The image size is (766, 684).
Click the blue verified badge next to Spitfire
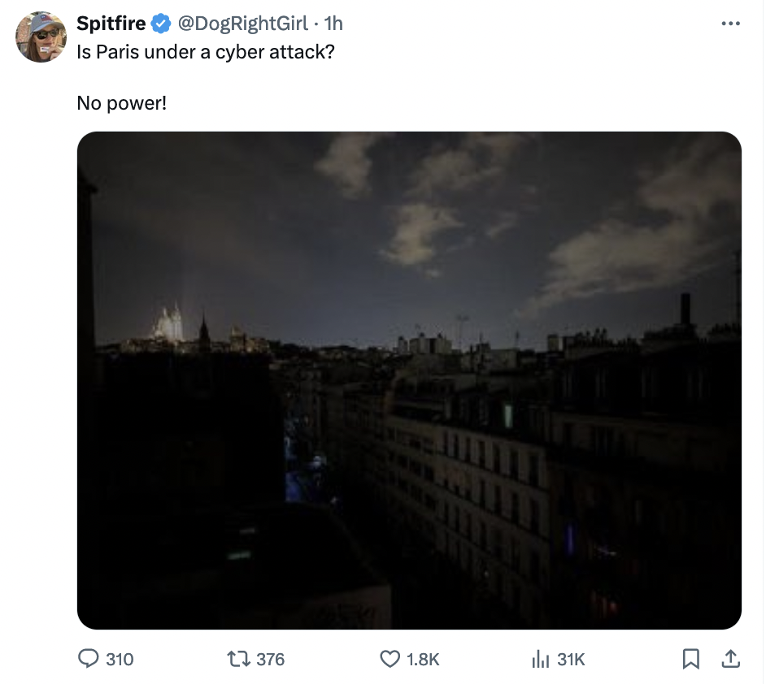pos(159,24)
